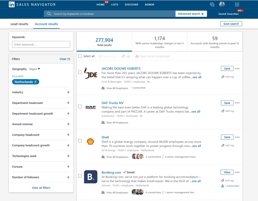The height and width of the screenshot is (201, 258).
Task: Click the Keywords input field
Action: coord(41,45)
